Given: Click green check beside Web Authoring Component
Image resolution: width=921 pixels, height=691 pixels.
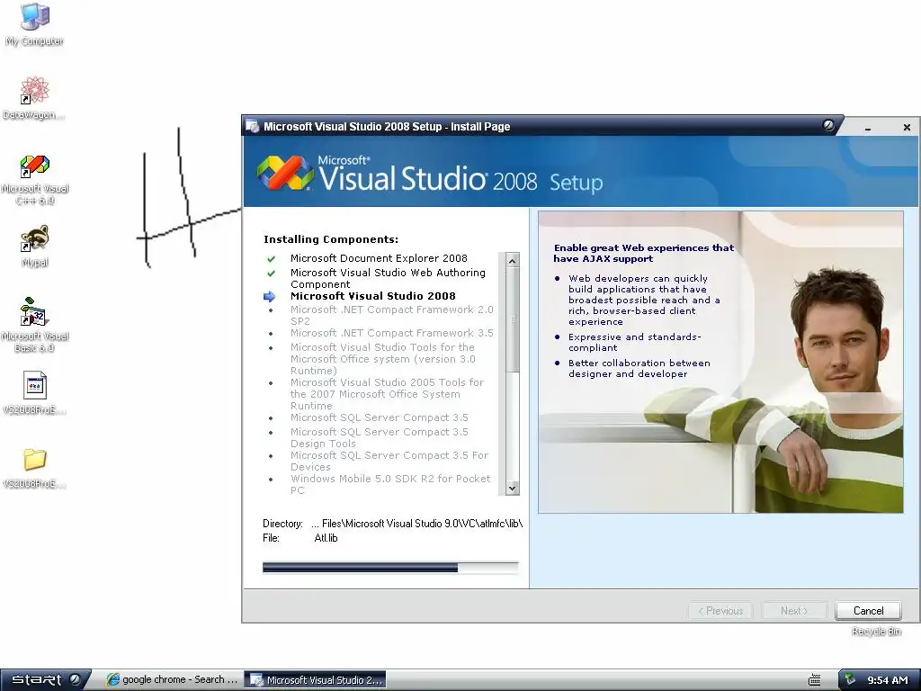Looking at the screenshot, I should click(271, 274).
